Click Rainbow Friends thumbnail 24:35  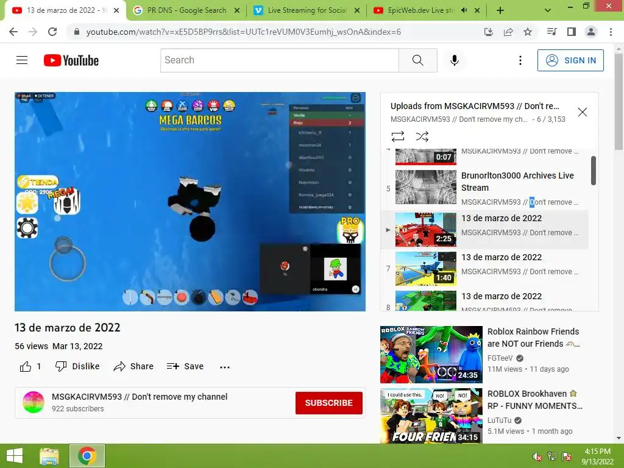431,355
